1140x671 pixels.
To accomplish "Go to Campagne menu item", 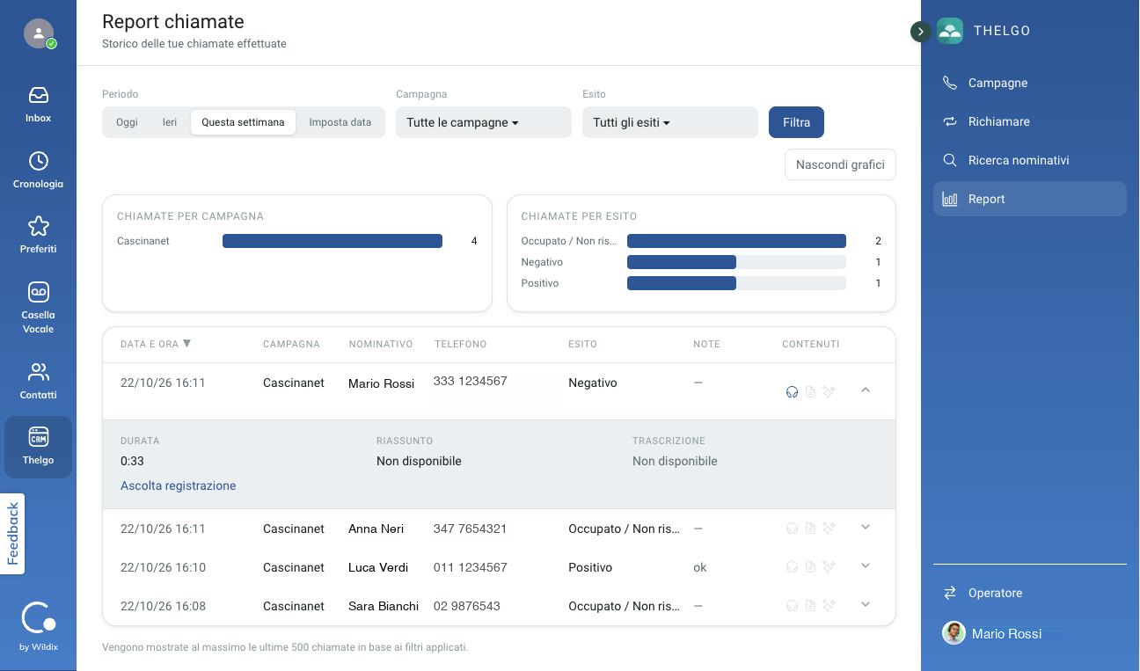I will point(1030,83).
